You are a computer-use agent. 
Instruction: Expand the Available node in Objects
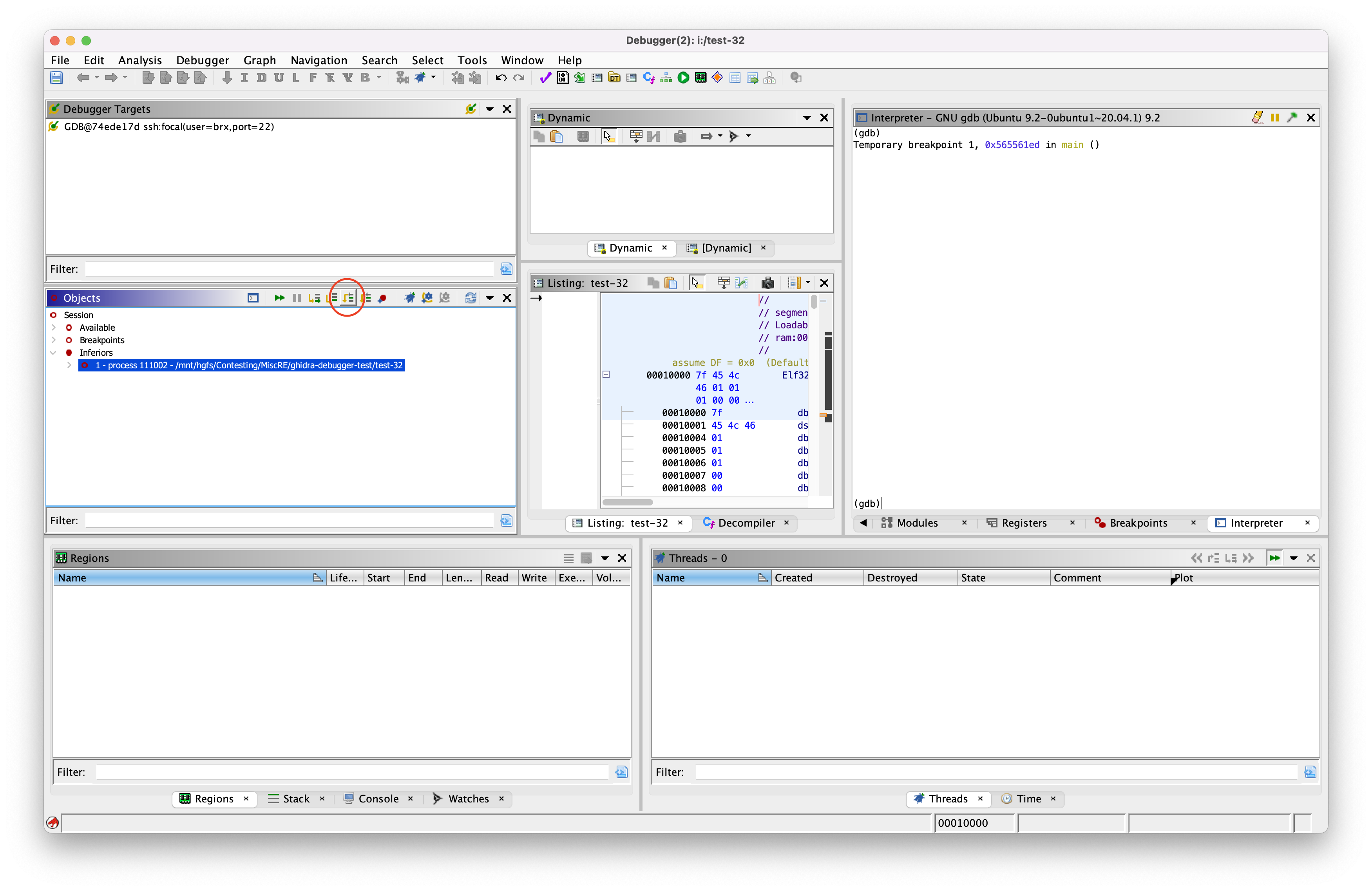point(54,327)
